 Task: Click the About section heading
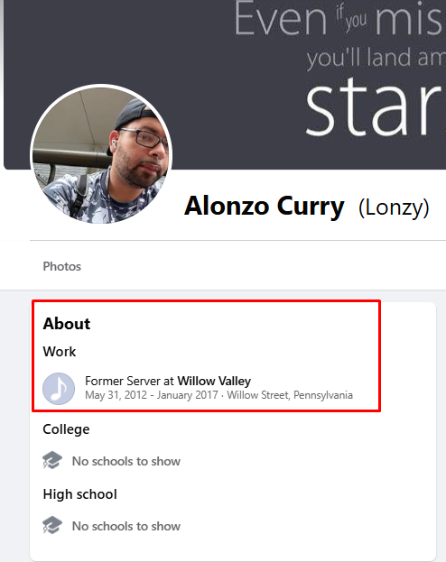[67, 324]
